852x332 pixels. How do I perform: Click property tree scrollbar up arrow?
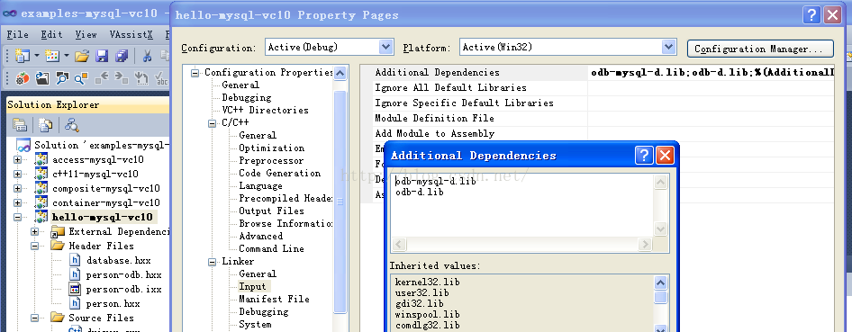coord(340,73)
